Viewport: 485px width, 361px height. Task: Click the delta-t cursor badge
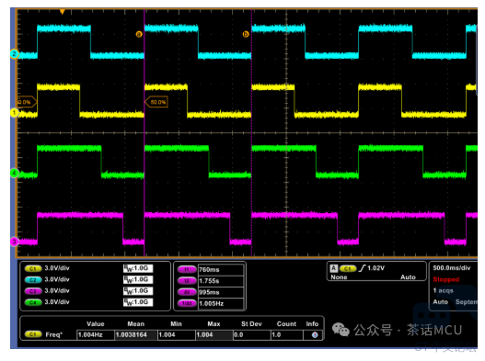(x=187, y=292)
